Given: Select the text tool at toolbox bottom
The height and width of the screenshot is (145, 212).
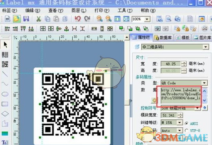Looking at the screenshot, I should point(5,142).
